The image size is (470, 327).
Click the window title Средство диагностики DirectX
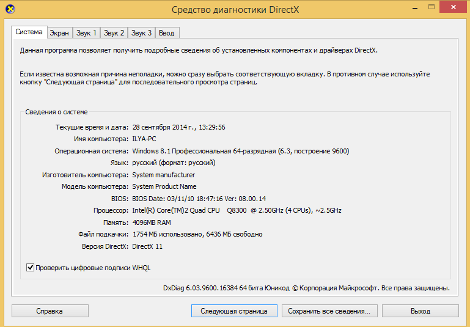click(235, 10)
